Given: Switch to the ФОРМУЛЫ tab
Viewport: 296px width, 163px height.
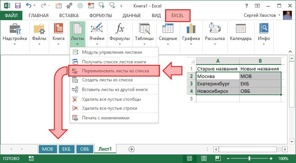Looking at the screenshot, I should click(101, 16).
